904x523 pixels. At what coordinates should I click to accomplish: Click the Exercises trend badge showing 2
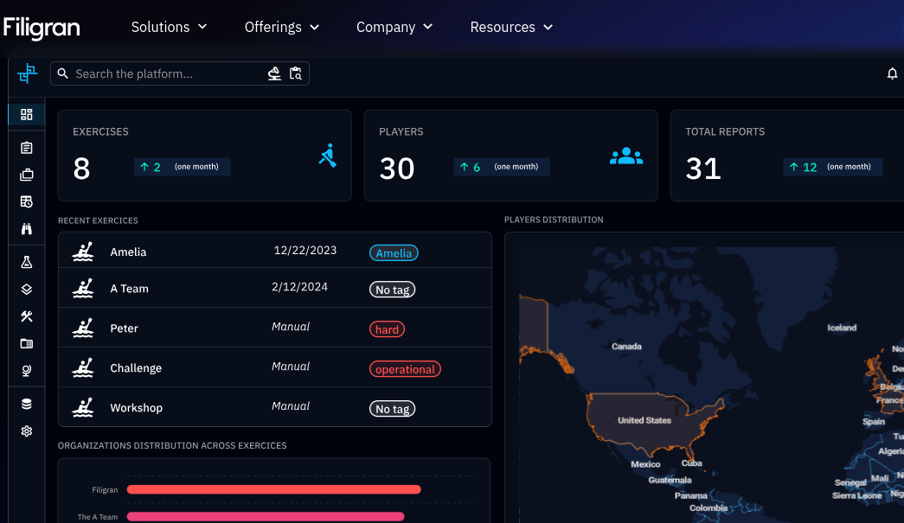click(x=183, y=167)
